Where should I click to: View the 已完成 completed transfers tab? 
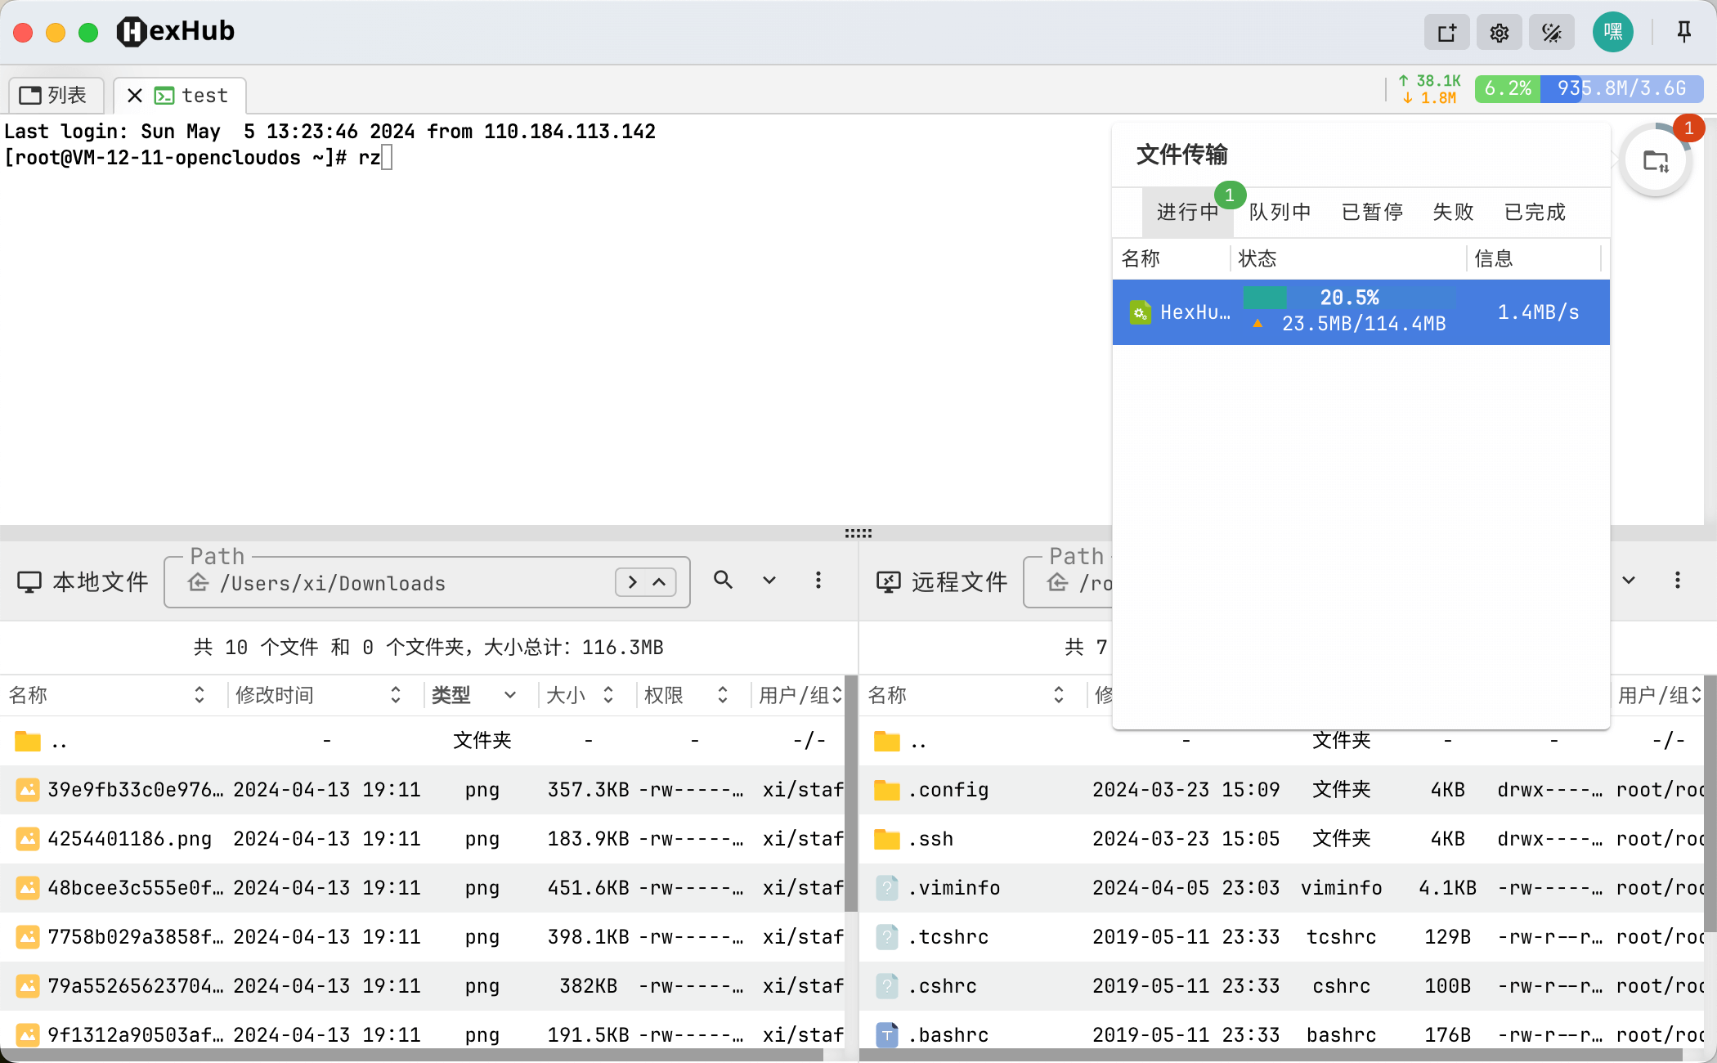(1534, 212)
